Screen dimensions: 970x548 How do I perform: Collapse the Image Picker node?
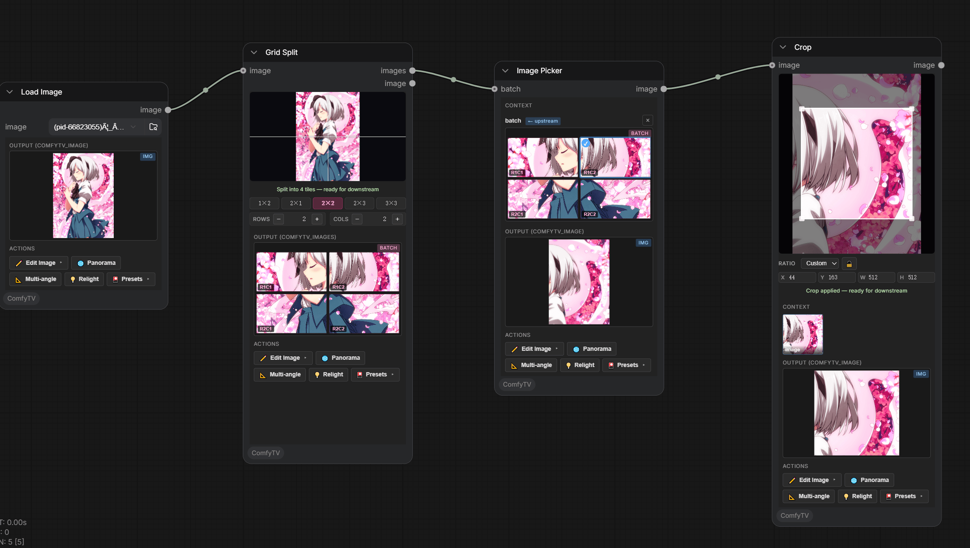tap(505, 71)
